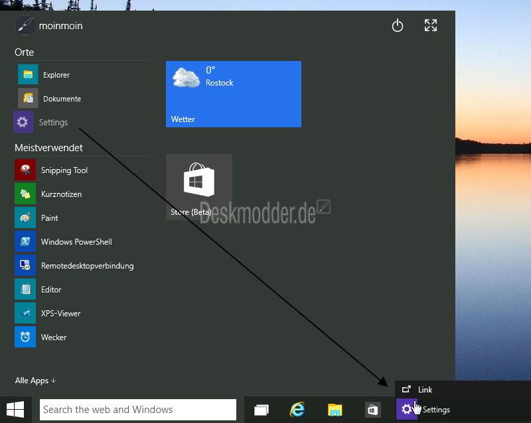Launch the Paint icon
Viewport: 531px width, 423px height.
(x=25, y=217)
